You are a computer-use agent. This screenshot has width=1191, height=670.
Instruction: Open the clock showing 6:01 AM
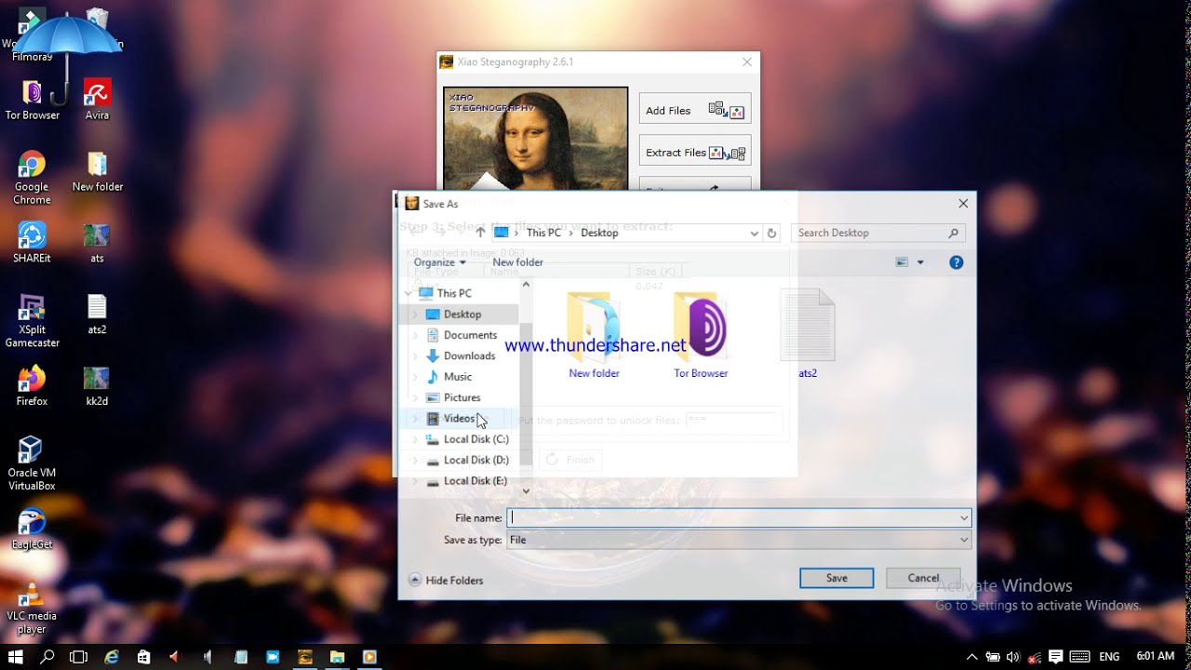pos(1155,657)
